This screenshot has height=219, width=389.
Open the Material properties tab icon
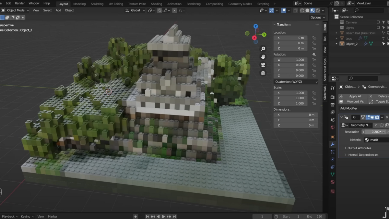[x=332, y=182]
